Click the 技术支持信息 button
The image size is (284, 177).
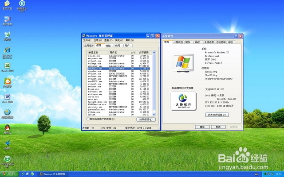pyautogui.click(x=217, y=115)
